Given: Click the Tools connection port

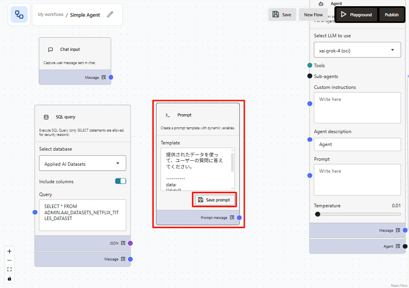Looking at the screenshot, I should [x=310, y=66].
